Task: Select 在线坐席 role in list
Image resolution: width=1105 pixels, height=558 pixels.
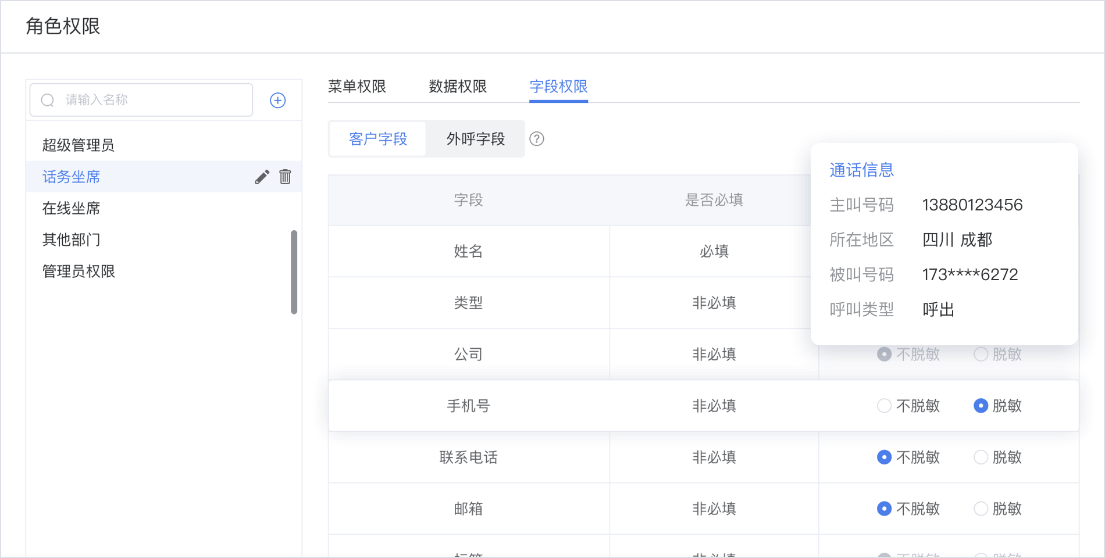Action: 72,208
